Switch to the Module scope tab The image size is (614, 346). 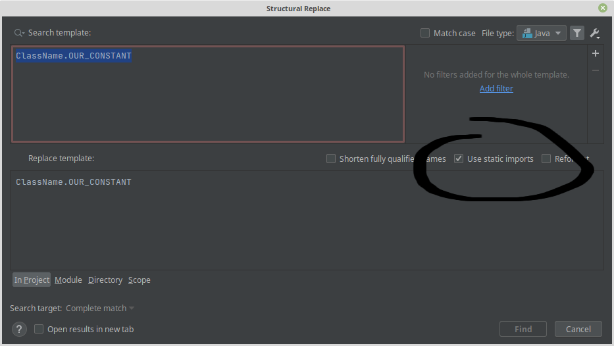[68, 280]
